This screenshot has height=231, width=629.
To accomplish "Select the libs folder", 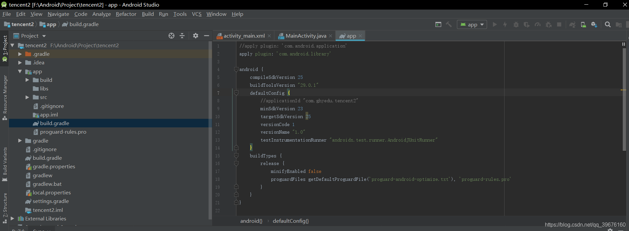I will point(44,88).
